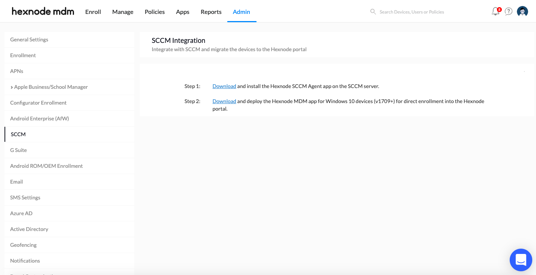Screen dimensions: 536x275
Task: Open the Manage tab
Action: pos(123,12)
